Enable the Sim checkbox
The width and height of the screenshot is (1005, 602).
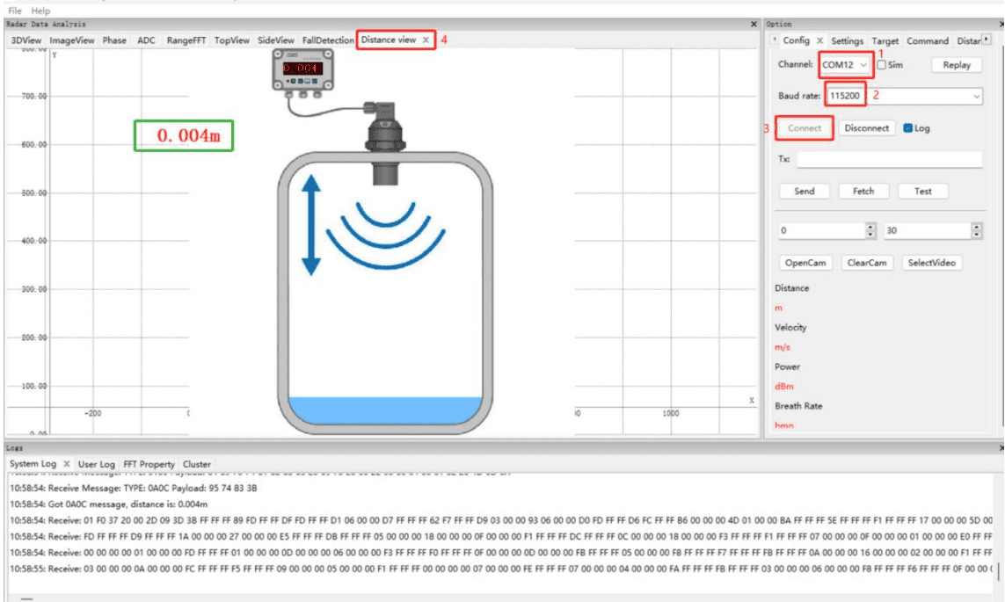point(881,65)
